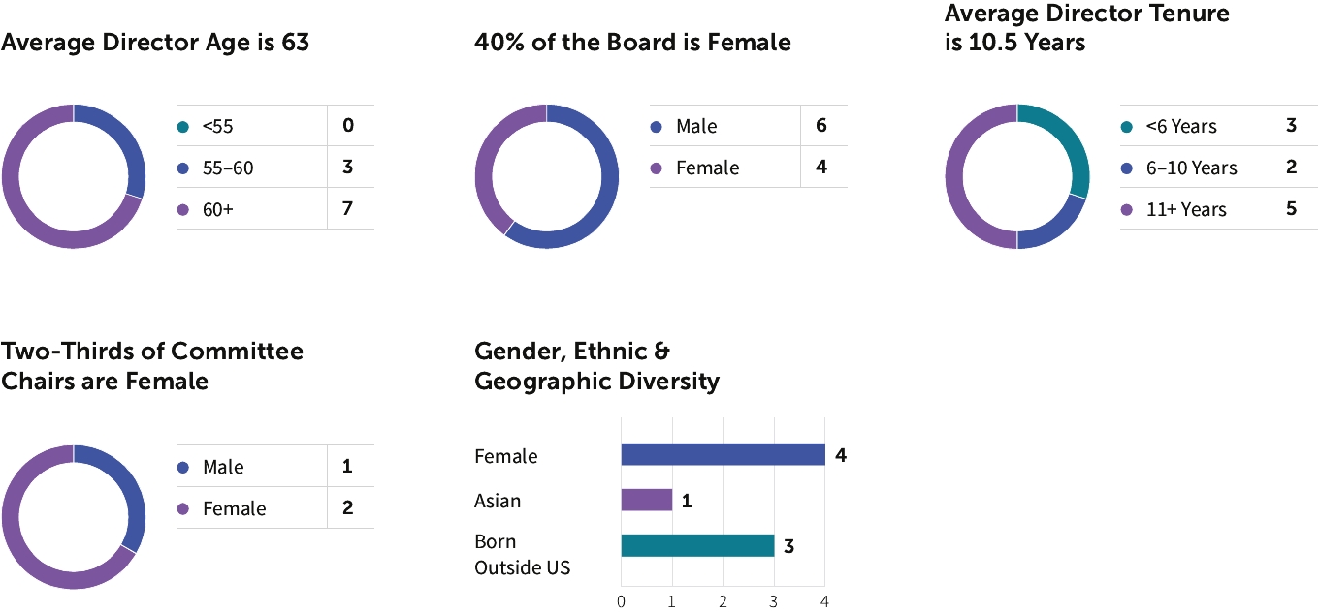The image size is (1319, 612).
Task: Click the 'Average Director Age is 63' heading
Action: pos(155,43)
